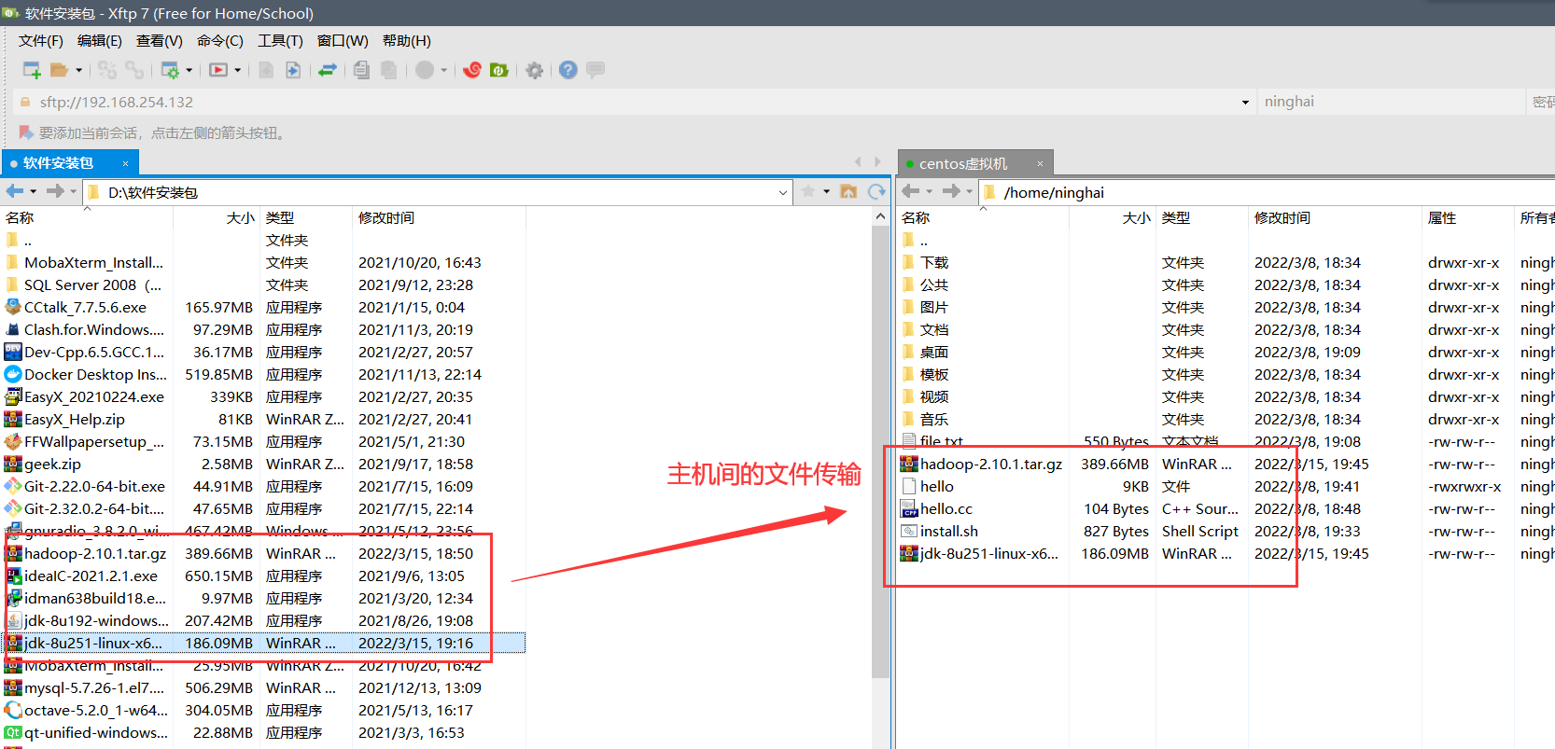1555x749 pixels.
Task: Click the green-blue synchronize arrows icon
Action: 328,70
